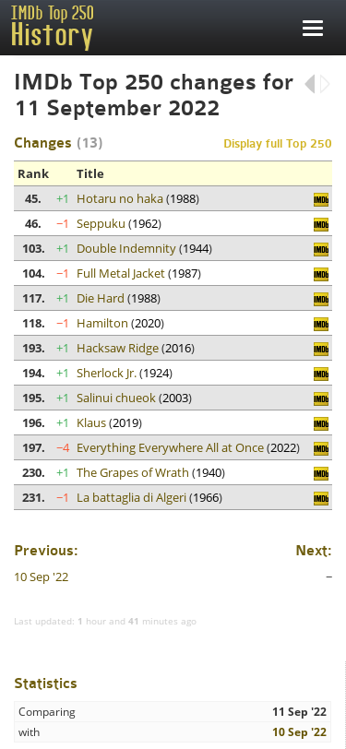Viewport: 346px width, 749px height.
Task: Open IMDb icon for Hamilton
Action: pos(321,325)
